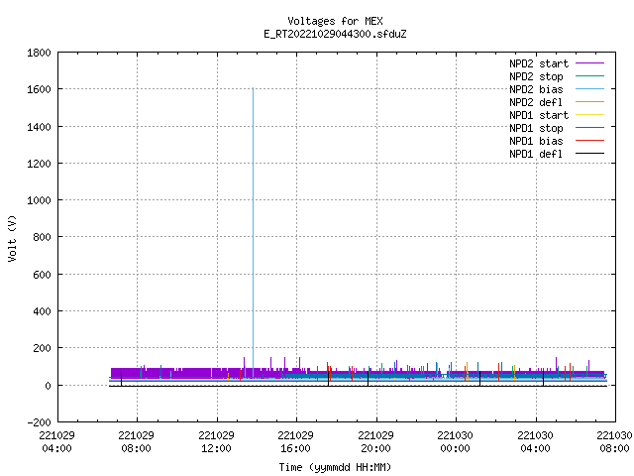Click the NPD1 bias legend label
The image size is (634, 476).
(536, 141)
